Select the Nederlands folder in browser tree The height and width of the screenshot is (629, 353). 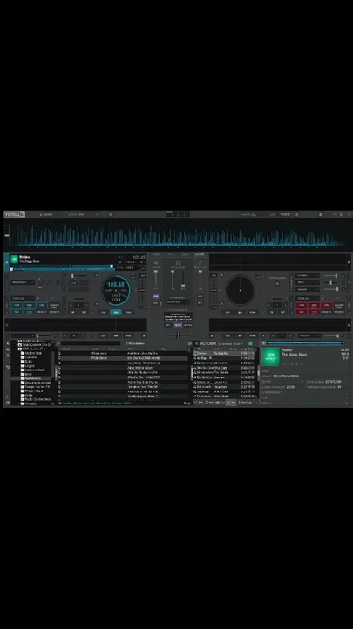(x=33, y=378)
